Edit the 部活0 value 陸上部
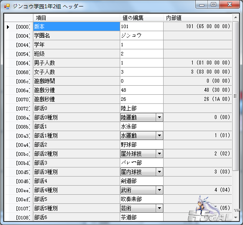243x225 pixels. click(x=141, y=108)
